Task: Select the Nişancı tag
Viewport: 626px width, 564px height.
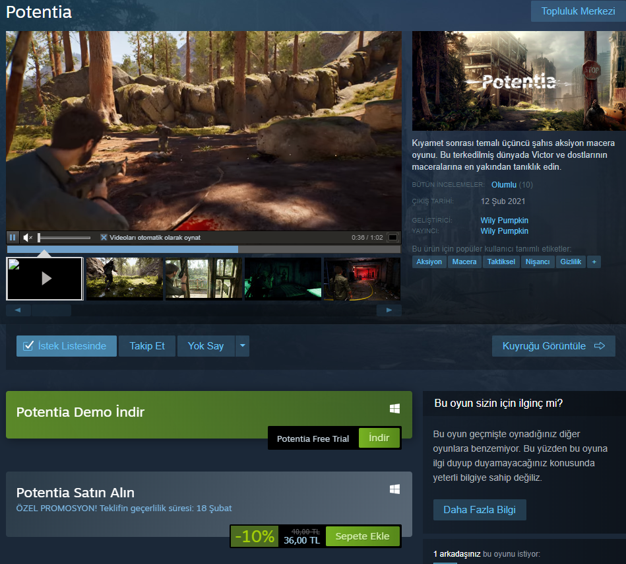Action: pos(538,262)
